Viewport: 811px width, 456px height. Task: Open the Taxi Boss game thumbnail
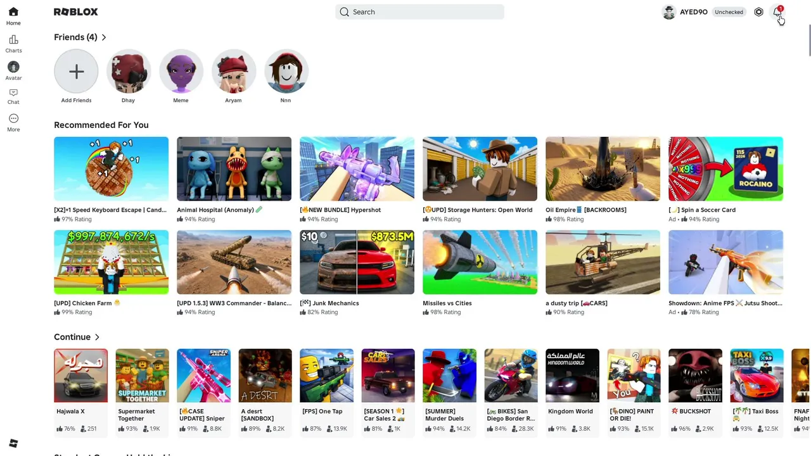click(757, 376)
